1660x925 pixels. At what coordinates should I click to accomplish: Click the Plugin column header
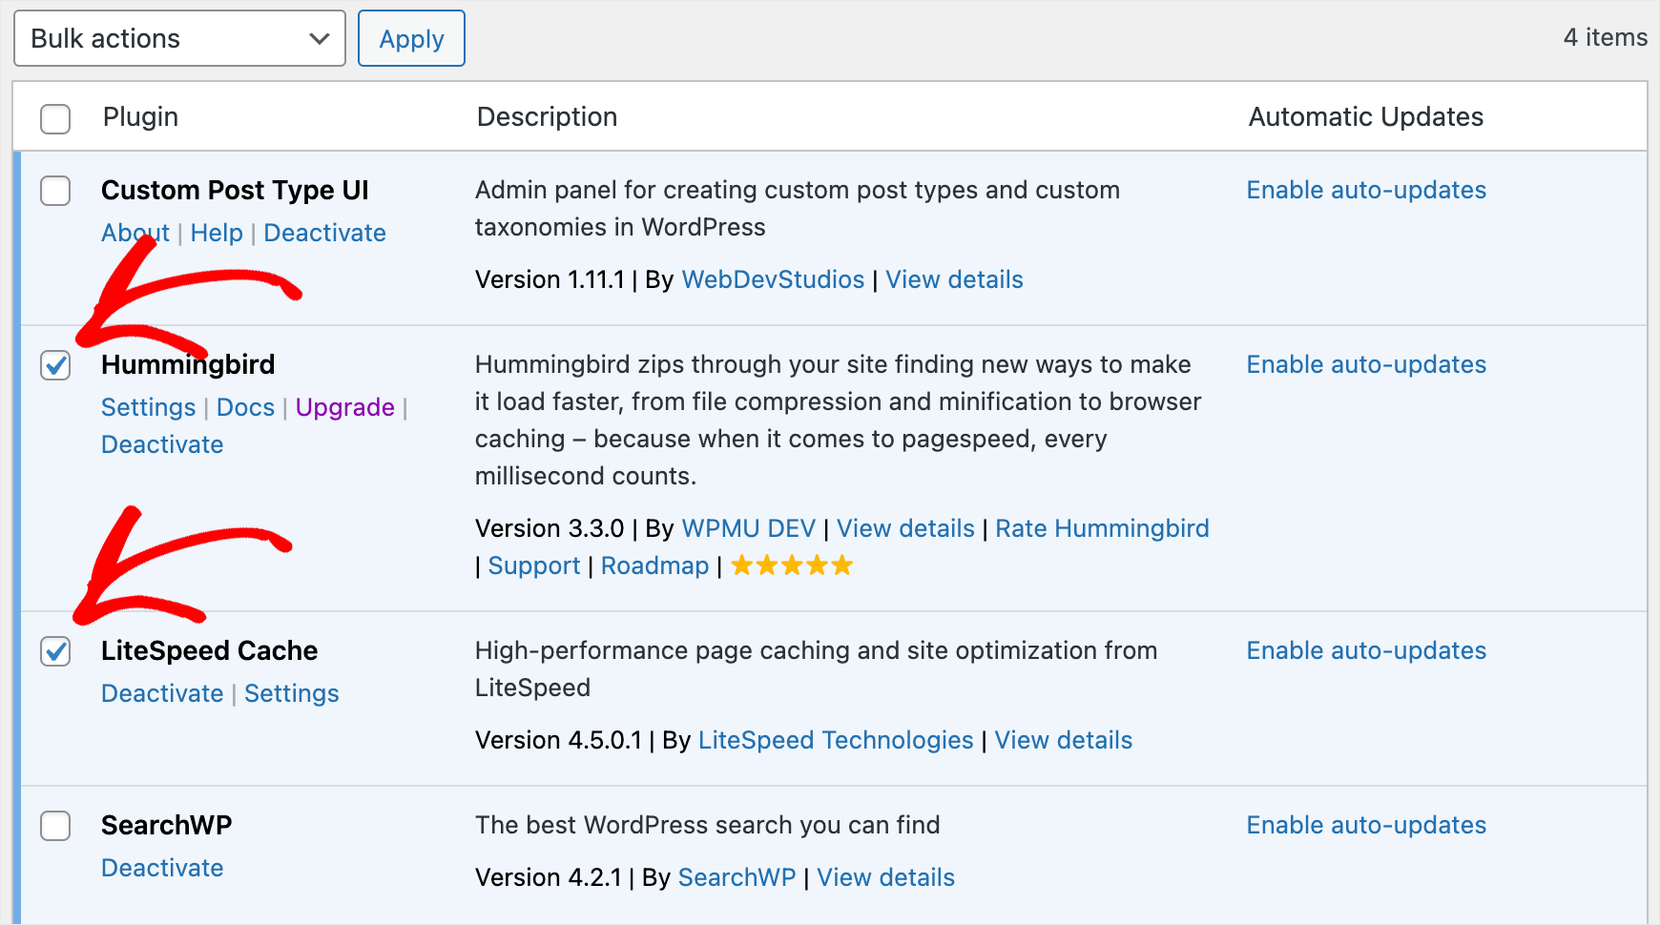(140, 116)
